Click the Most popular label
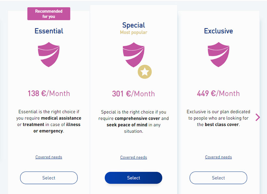Image resolution: width=267 pixels, height=194 pixels. click(133, 32)
